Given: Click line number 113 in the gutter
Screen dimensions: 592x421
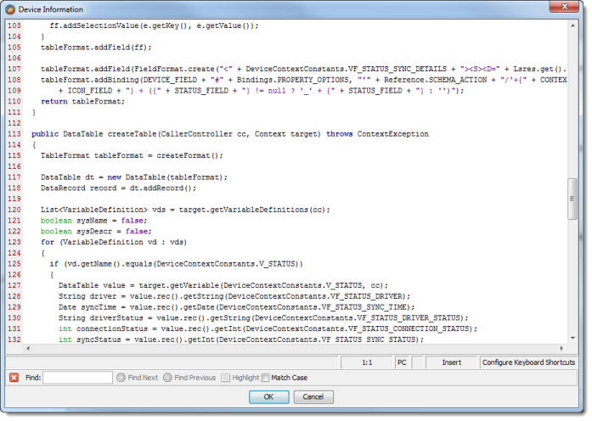Looking at the screenshot, I should (13, 134).
